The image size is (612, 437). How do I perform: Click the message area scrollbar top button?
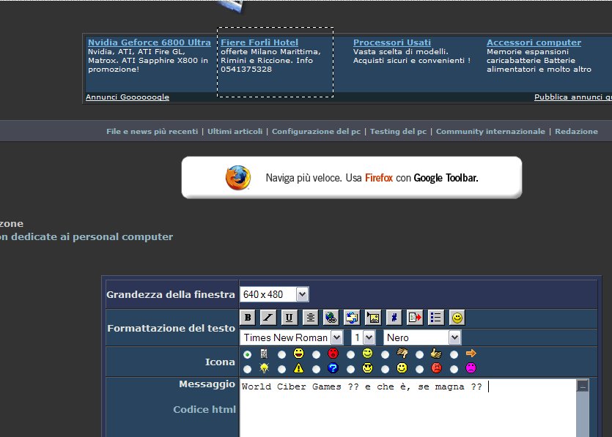(x=583, y=386)
